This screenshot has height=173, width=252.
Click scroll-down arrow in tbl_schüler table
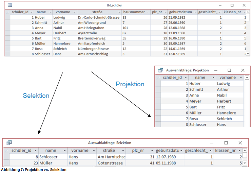248,54
